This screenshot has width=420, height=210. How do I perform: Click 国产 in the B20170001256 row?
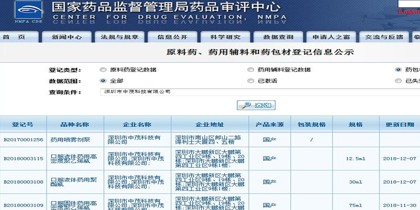[269, 140]
